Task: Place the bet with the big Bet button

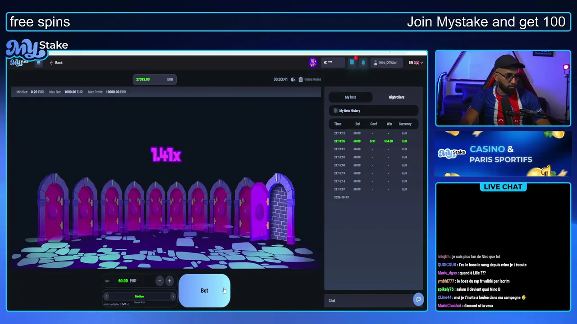Action: click(x=204, y=291)
